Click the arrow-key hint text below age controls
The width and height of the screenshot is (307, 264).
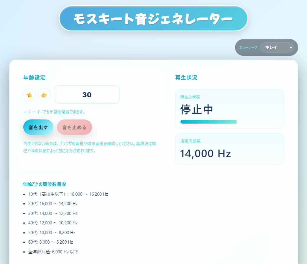[54, 112]
